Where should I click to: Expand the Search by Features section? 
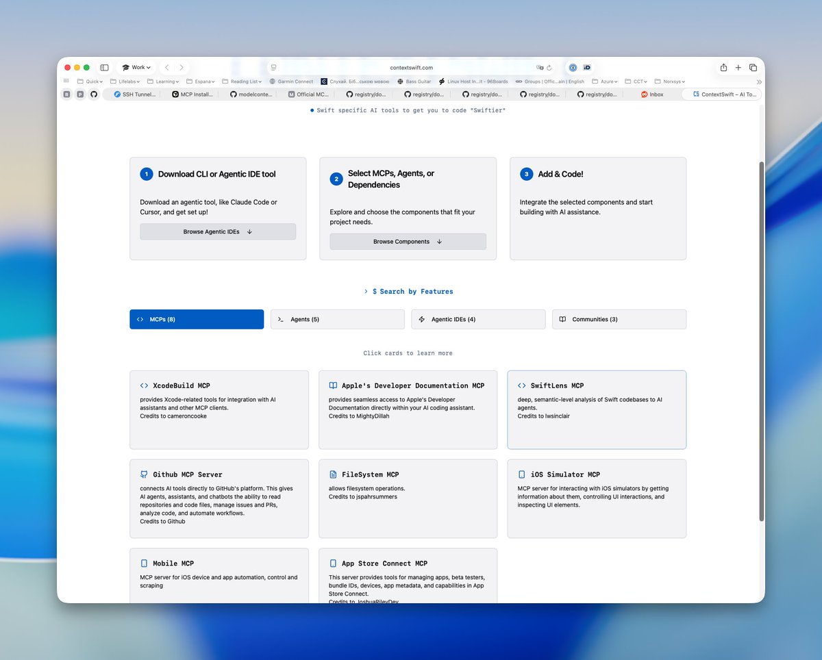(x=408, y=291)
